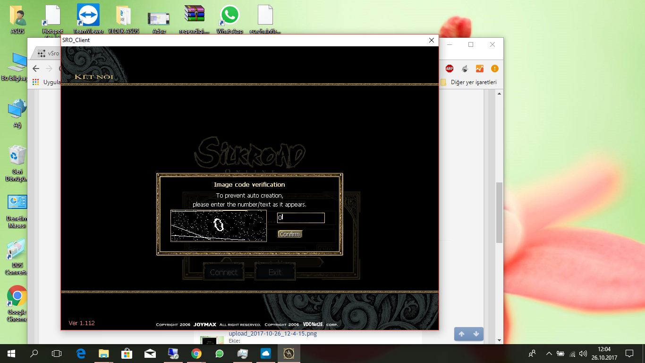Viewport: 645px width, 363px height.
Task: Click the blue page-down arrow button
Action: [x=476, y=334]
